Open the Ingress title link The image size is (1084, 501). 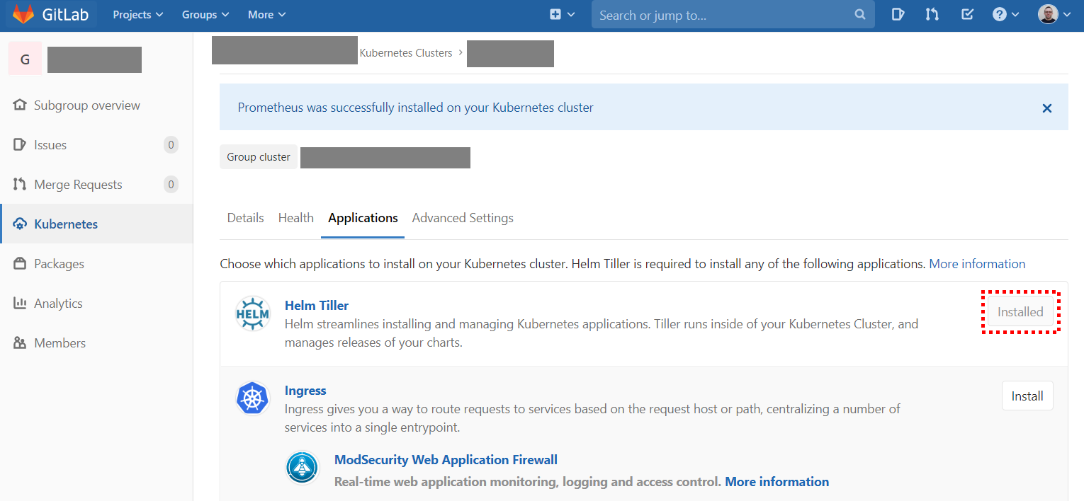tap(305, 391)
